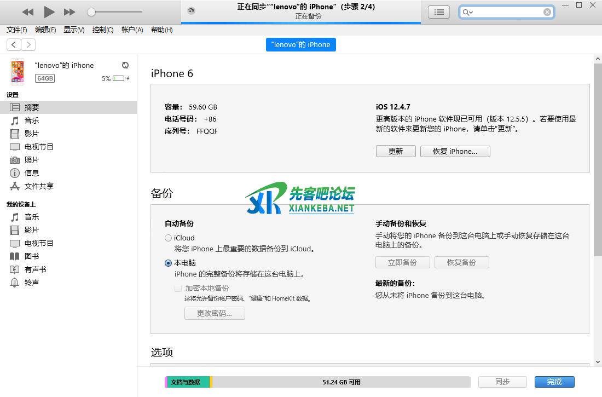602x397 pixels.
Task: Toggle the 加密本地备份 checkbox
Action: click(x=178, y=288)
